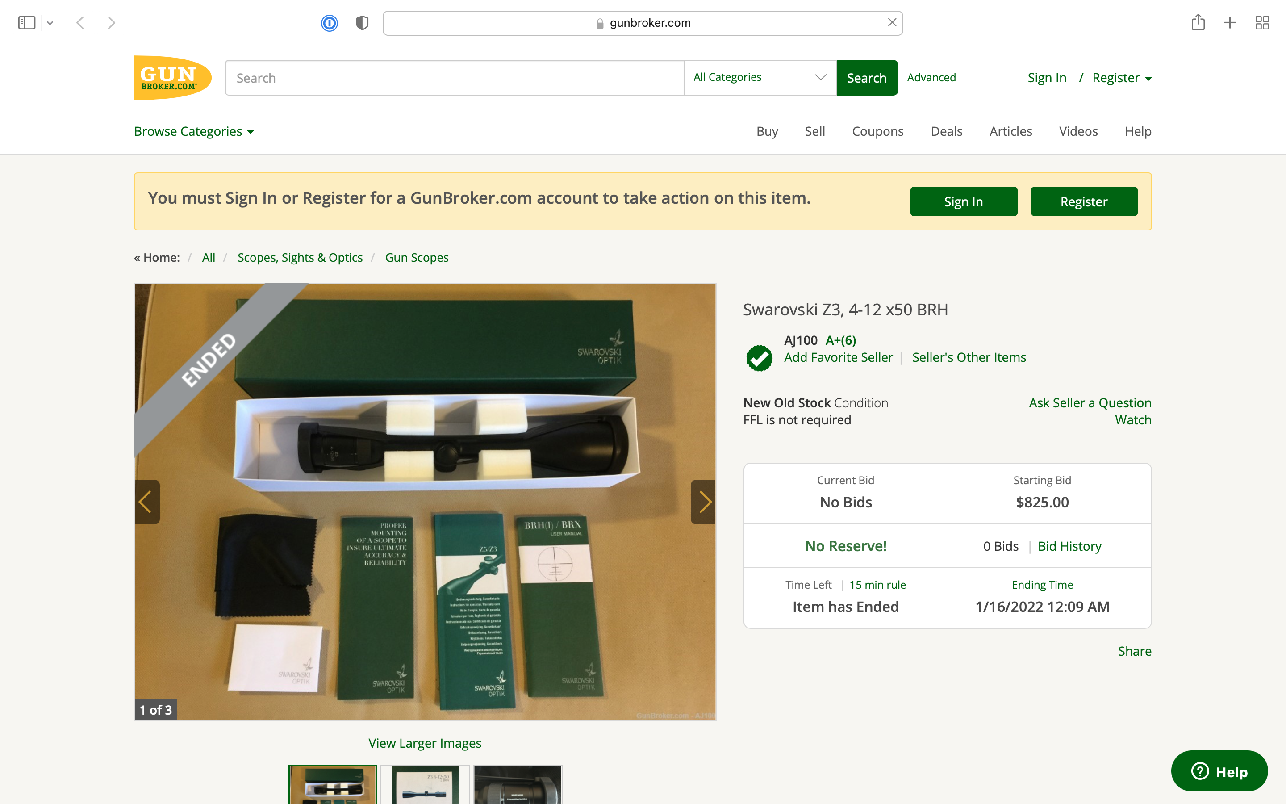The height and width of the screenshot is (804, 1286).
Task: Click the item title Swarovski Z3, 4-12 x50 BRH
Action: [x=845, y=310]
